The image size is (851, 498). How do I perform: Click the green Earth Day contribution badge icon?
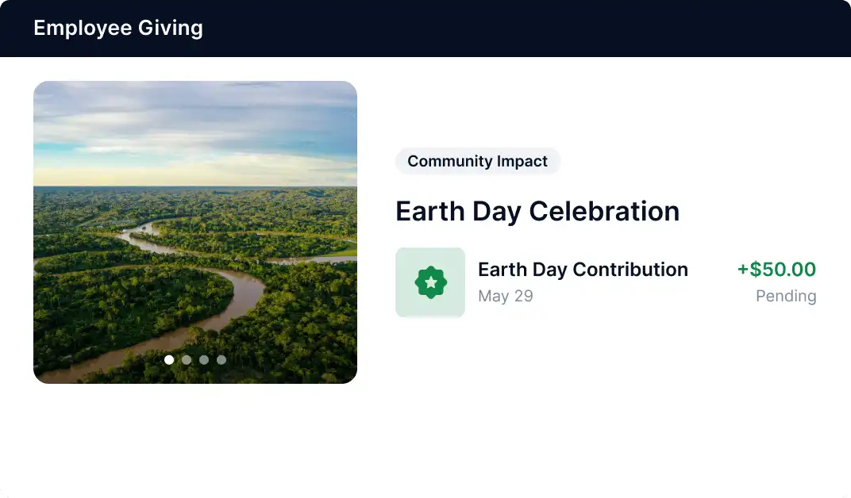tap(430, 282)
